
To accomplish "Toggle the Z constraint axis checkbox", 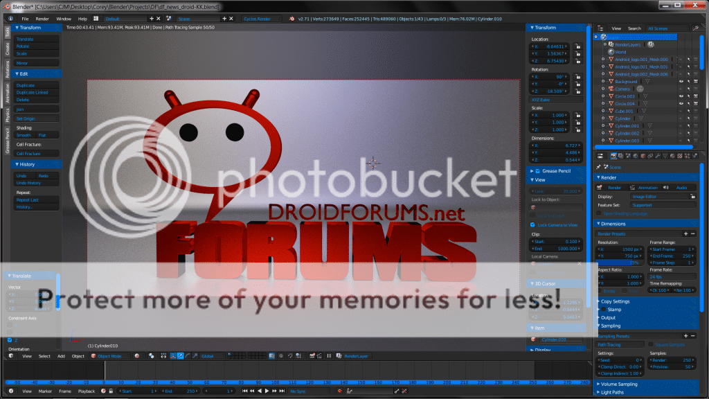I will [10, 339].
